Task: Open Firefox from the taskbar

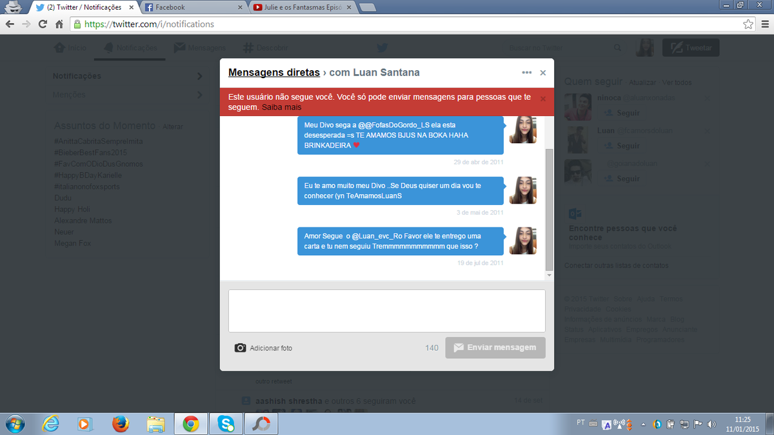Action: tap(120, 423)
